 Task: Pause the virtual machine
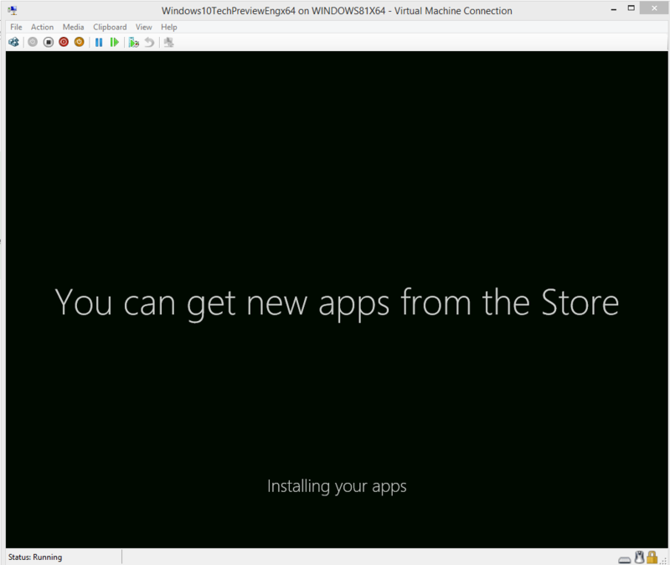[x=99, y=43]
